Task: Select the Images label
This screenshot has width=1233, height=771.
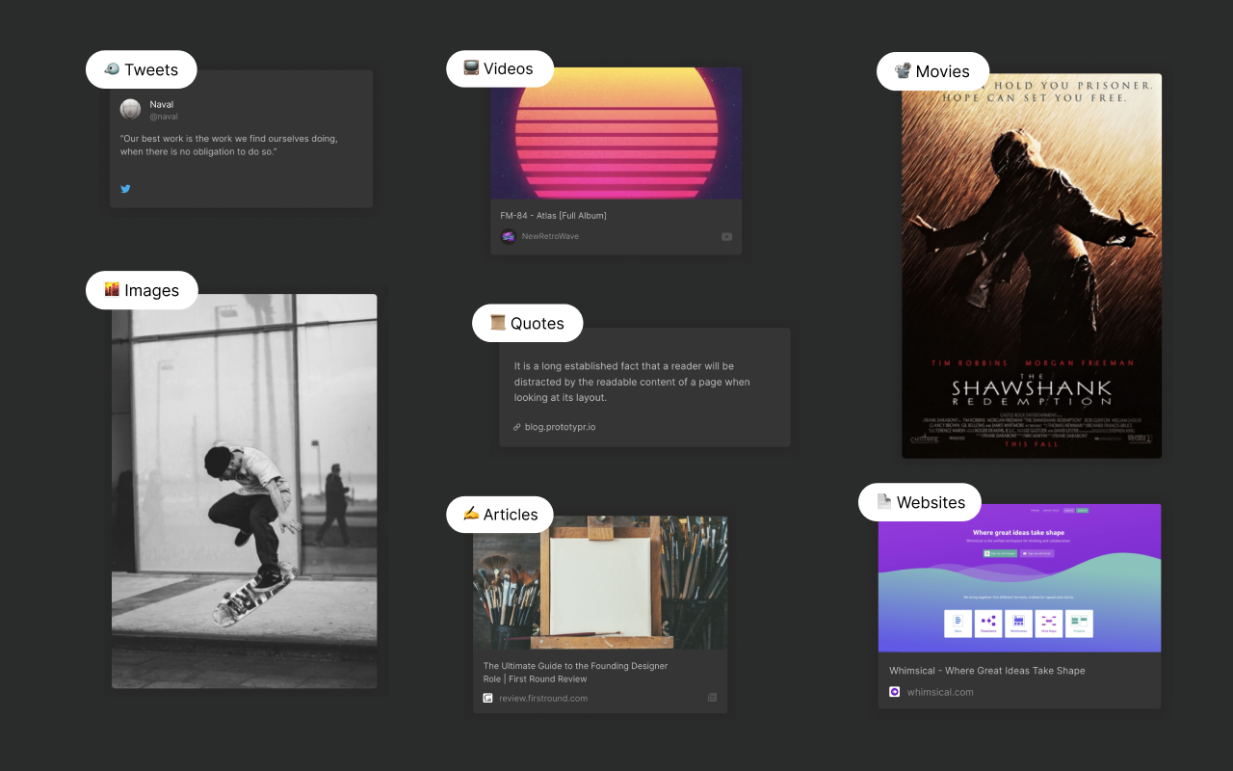Action: pyautogui.click(x=142, y=290)
